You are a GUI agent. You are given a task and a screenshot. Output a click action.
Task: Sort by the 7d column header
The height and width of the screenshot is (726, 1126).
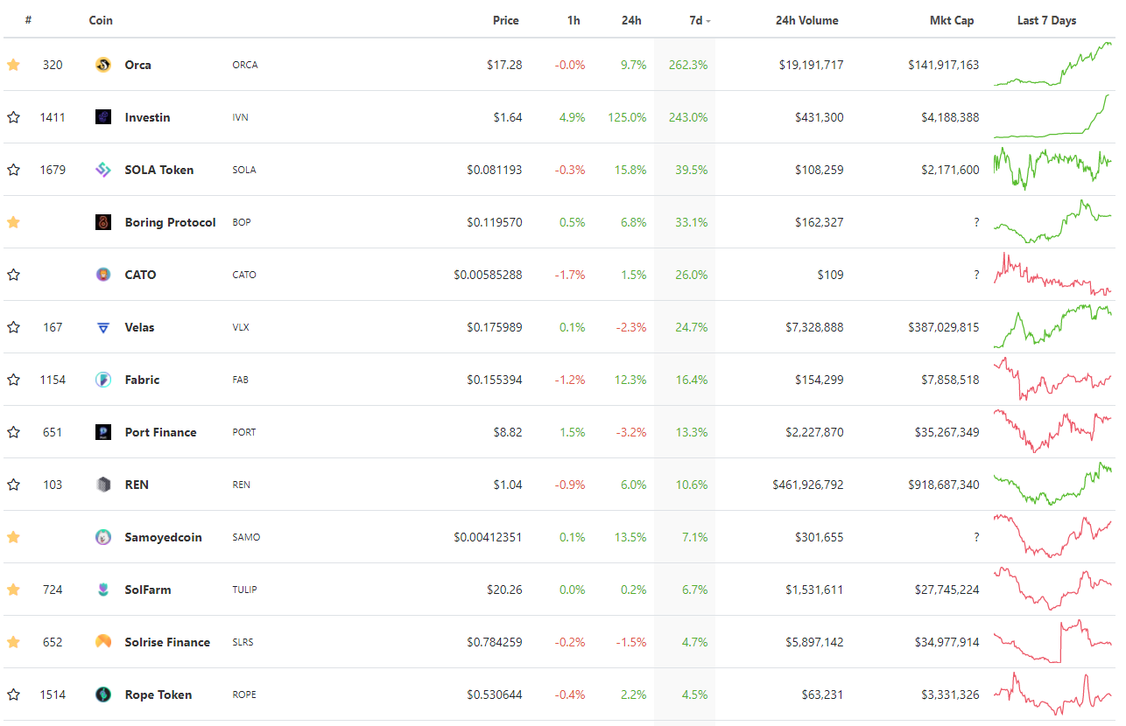click(699, 20)
